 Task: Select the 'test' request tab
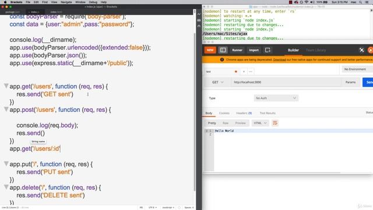point(221,71)
